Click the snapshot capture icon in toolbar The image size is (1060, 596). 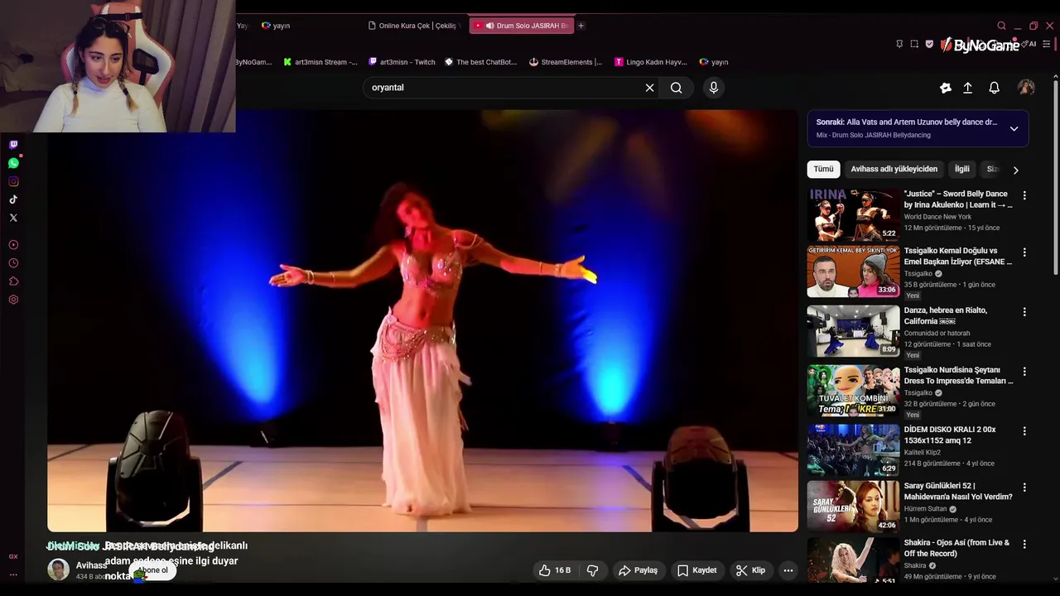tap(914, 44)
